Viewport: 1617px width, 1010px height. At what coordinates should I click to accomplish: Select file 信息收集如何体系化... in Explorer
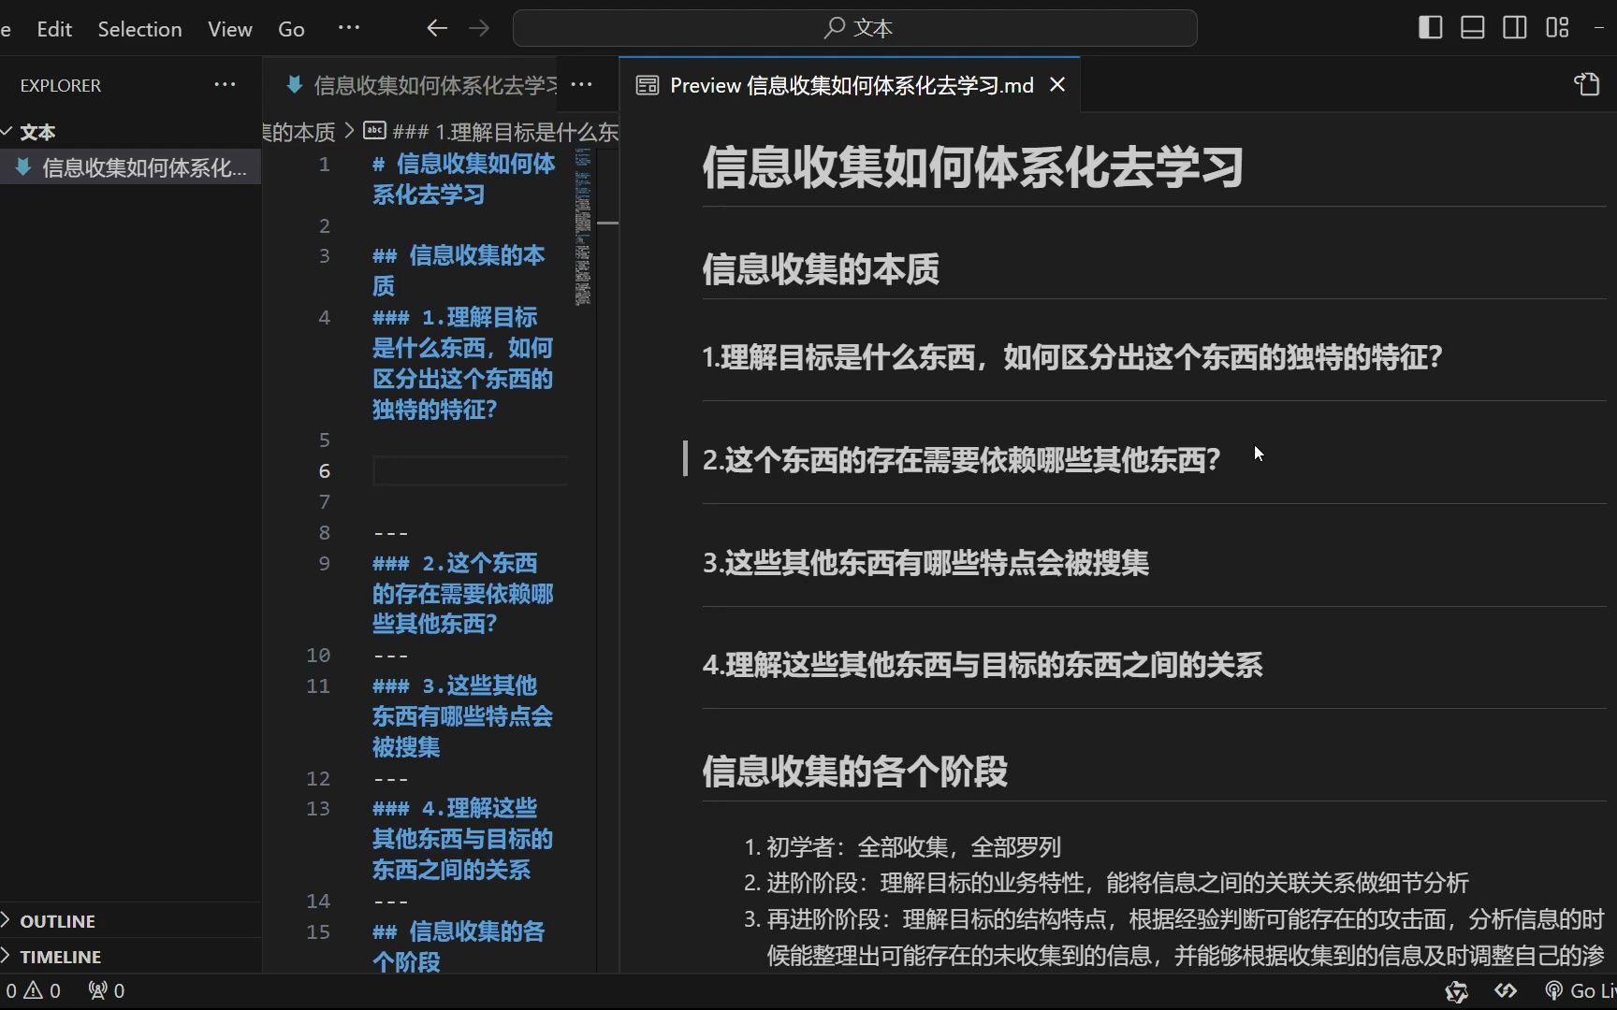(x=131, y=167)
